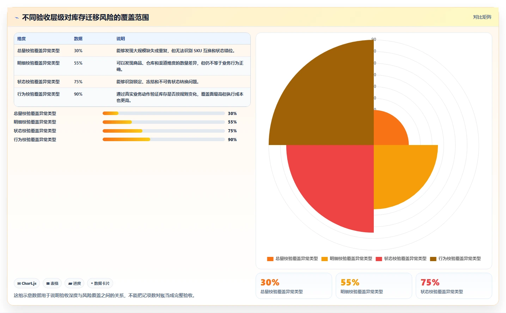506x313 pixels.
Task: Click the 75% value in table
Action: click(78, 82)
